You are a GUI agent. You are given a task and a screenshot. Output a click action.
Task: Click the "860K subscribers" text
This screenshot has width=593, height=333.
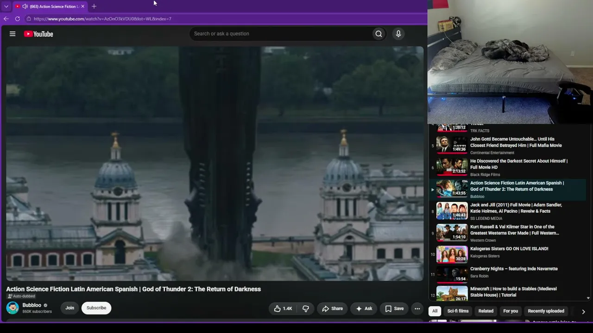pos(37,312)
